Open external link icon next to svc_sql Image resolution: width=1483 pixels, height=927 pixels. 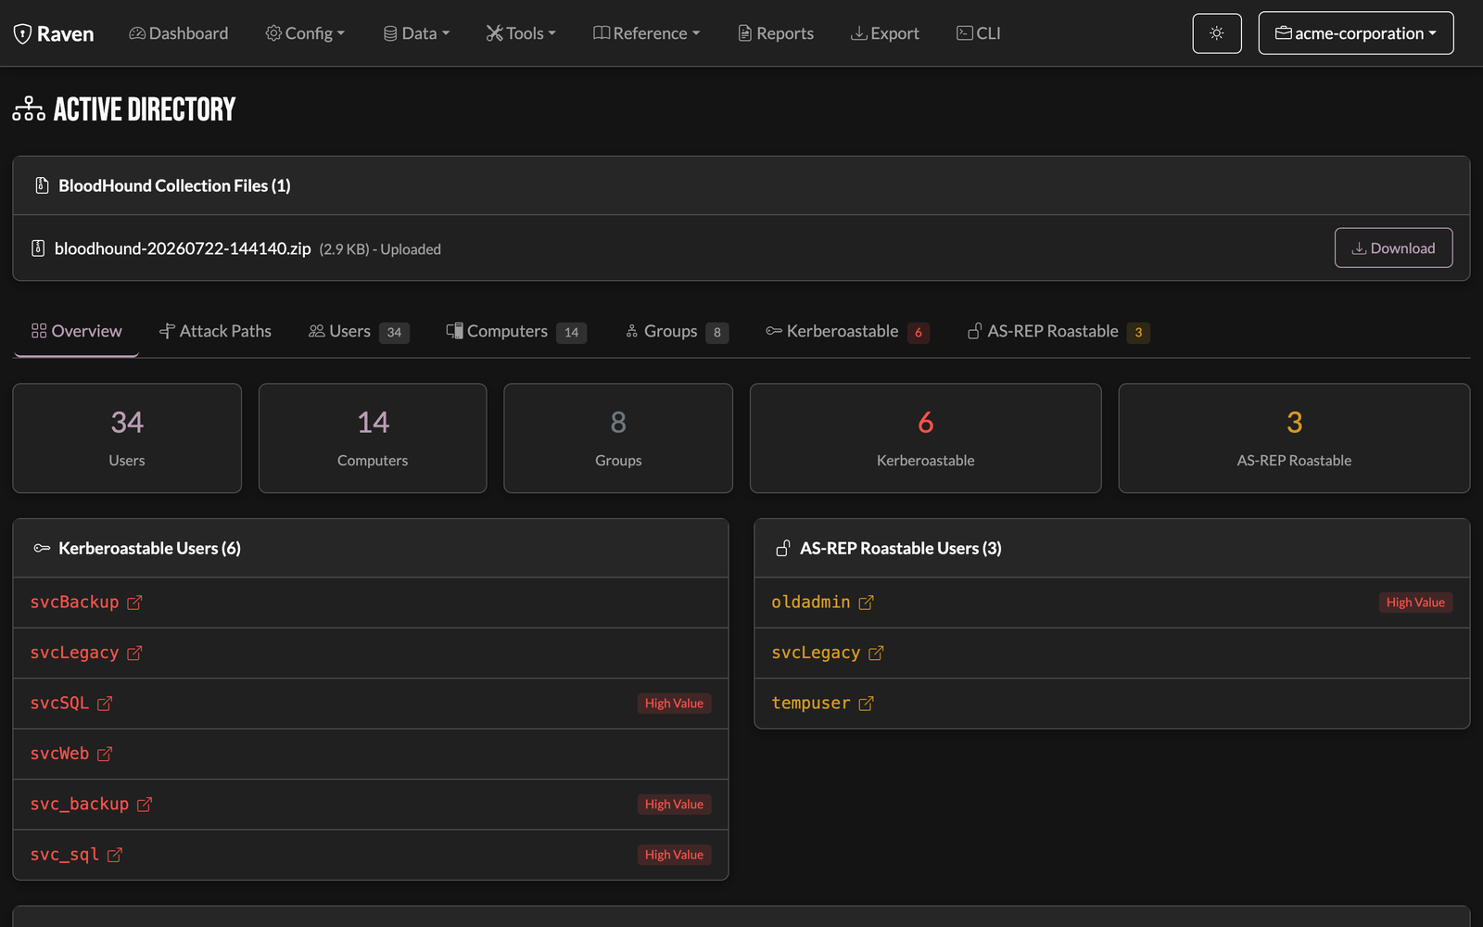click(x=115, y=855)
